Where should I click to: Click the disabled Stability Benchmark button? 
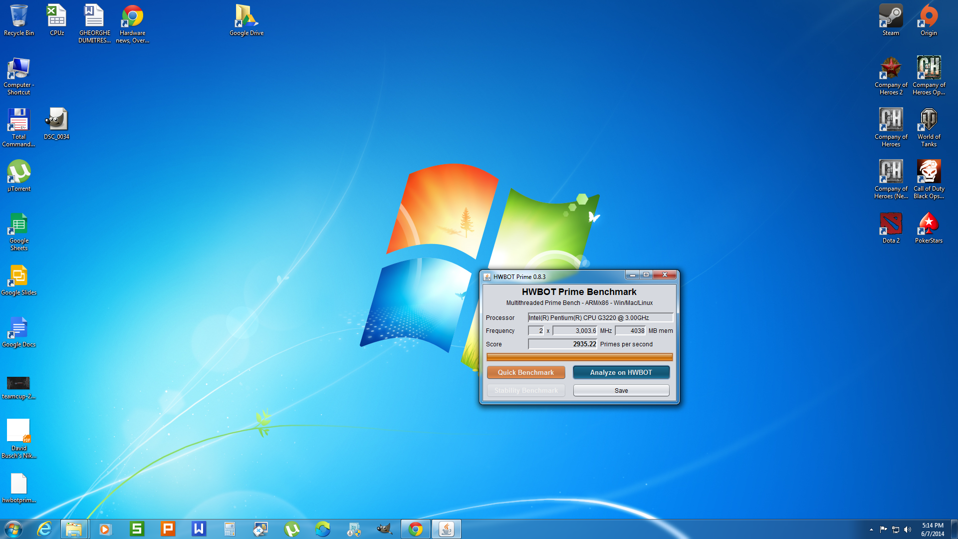525,390
